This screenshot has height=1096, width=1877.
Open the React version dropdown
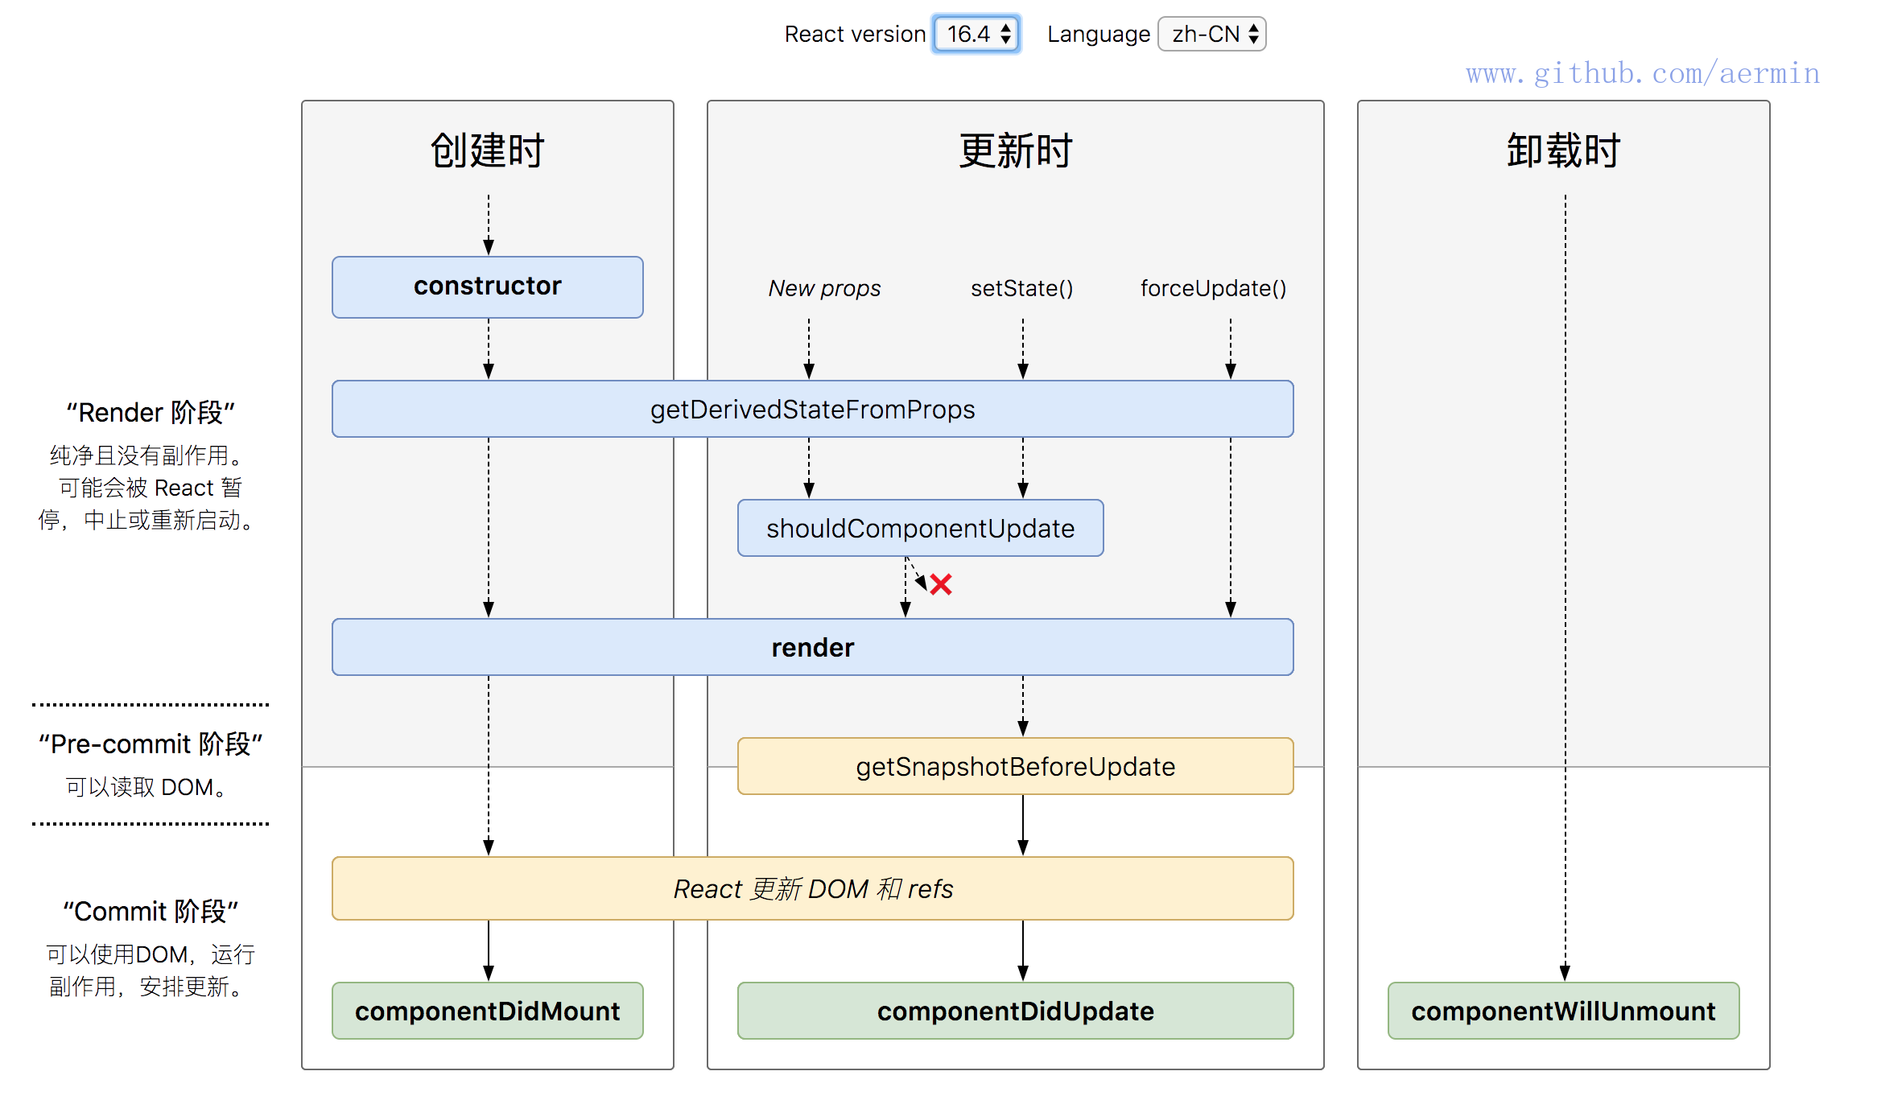click(976, 34)
